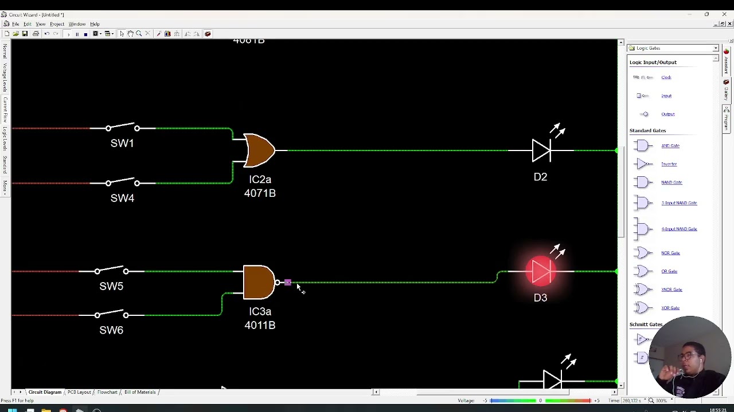Open the Help menu
This screenshot has height=412, width=734.
[x=95, y=24]
